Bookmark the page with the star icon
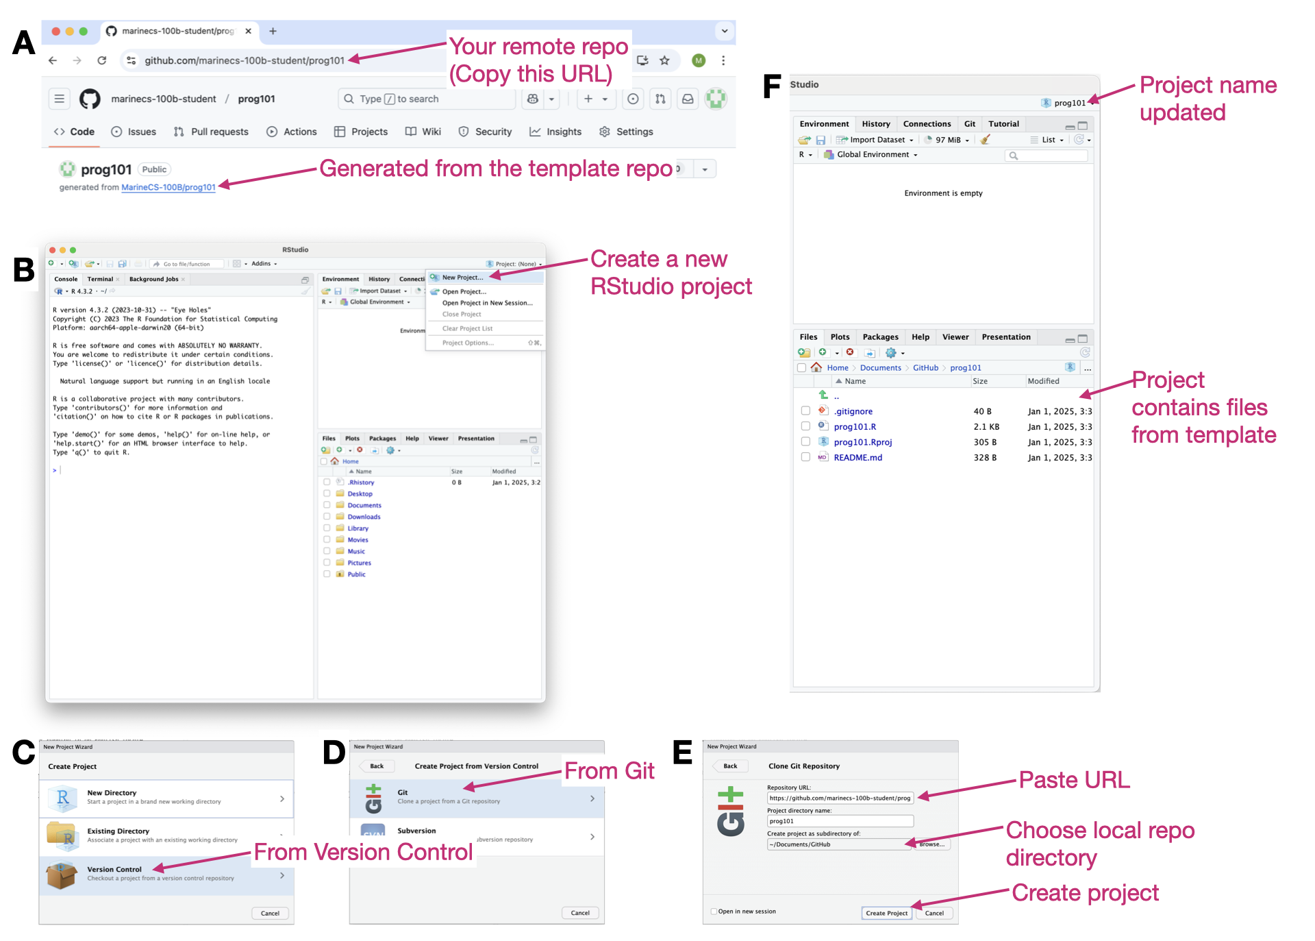 coord(664,60)
